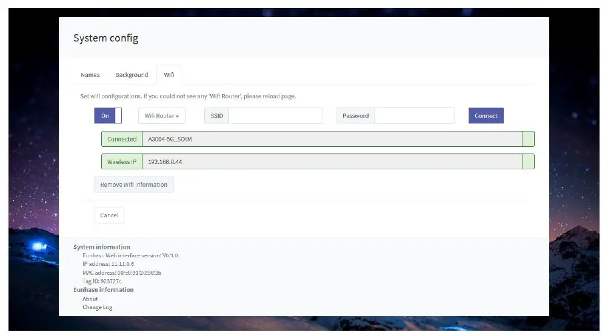Viewport: 605px width, 335px height.
Task: Select connected network A3004-5G_SOtM field
Action: (332, 139)
